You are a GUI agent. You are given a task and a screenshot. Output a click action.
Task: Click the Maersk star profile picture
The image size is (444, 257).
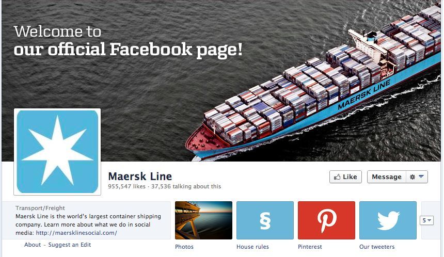(x=57, y=152)
